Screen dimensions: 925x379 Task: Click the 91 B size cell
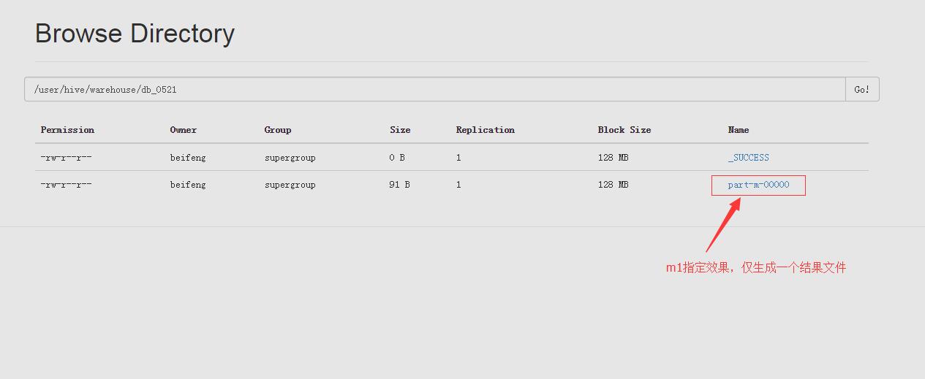[399, 185]
